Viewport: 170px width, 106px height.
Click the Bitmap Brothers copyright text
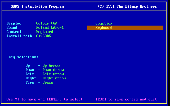click(x=127, y=6)
